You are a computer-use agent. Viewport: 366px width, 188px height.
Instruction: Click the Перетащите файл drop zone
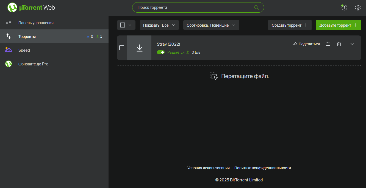[x=239, y=76]
